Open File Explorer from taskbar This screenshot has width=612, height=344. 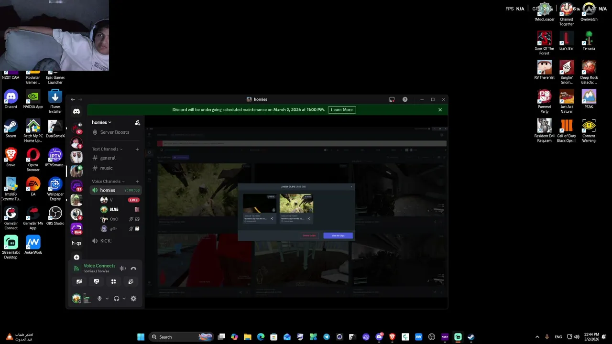point(247,337)
